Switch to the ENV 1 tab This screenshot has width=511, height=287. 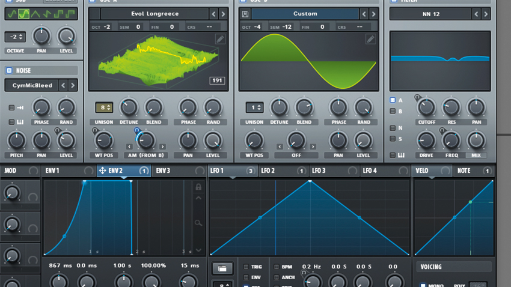(x=69, y=171)
